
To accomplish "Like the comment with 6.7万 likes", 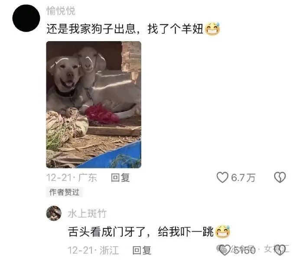I will pos(222,177).
